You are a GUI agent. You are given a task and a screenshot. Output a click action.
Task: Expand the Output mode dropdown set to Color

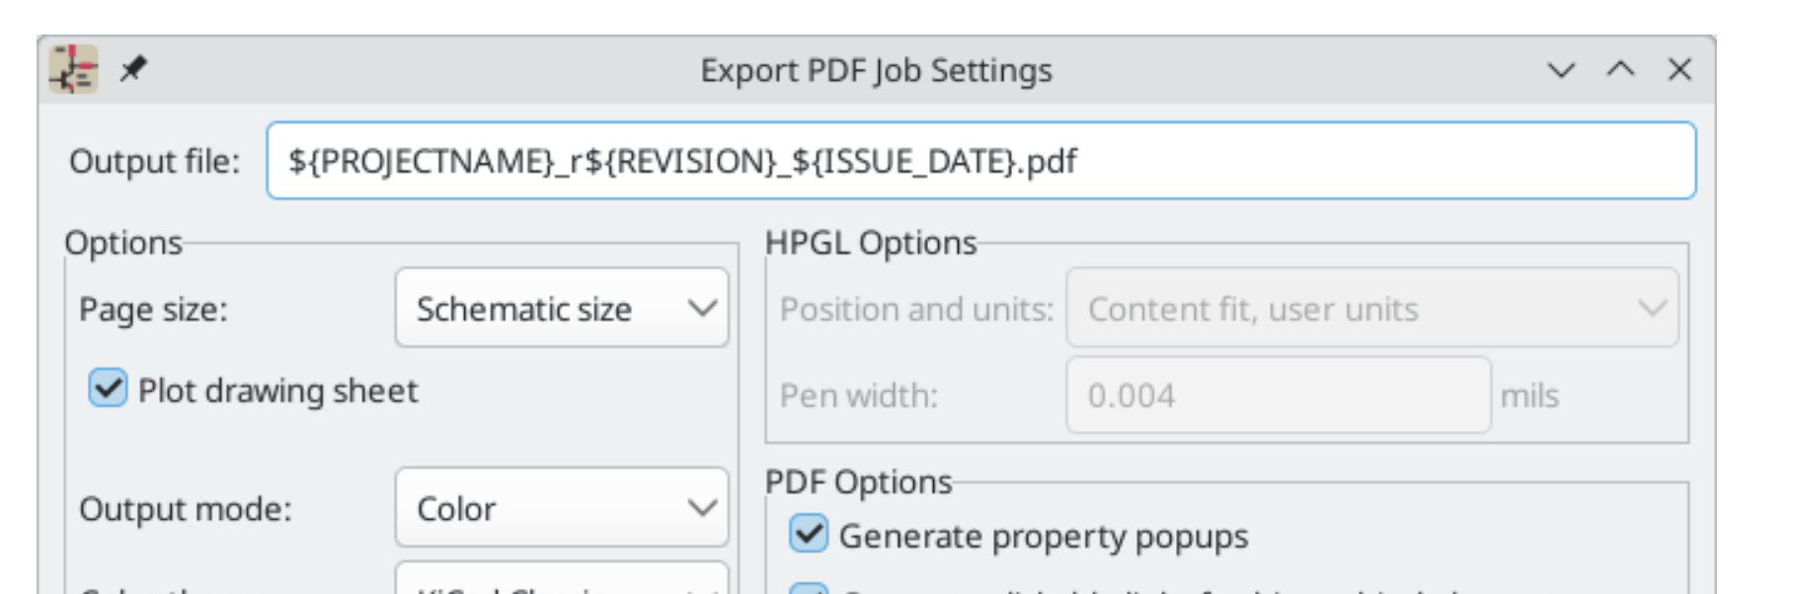(x=561, y=508)
